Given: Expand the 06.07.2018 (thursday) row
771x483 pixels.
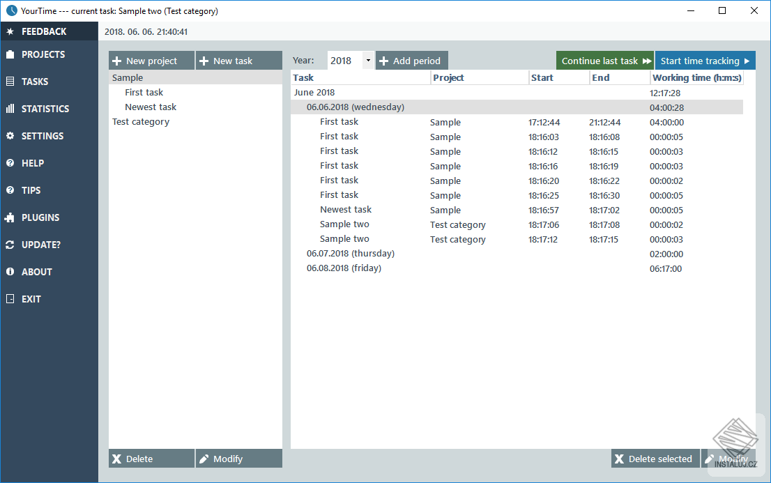Looking at the screenshot, I should pyautogui.click(x=517, y=254).
